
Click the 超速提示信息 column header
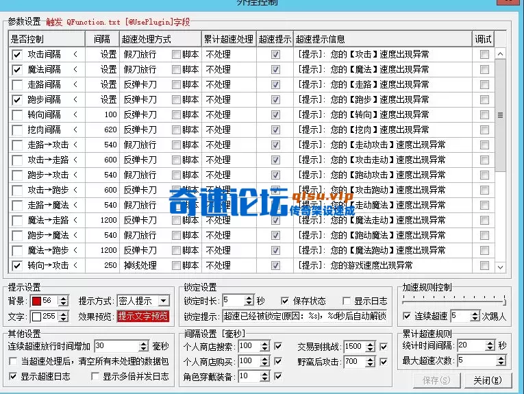tap(384, 39)
